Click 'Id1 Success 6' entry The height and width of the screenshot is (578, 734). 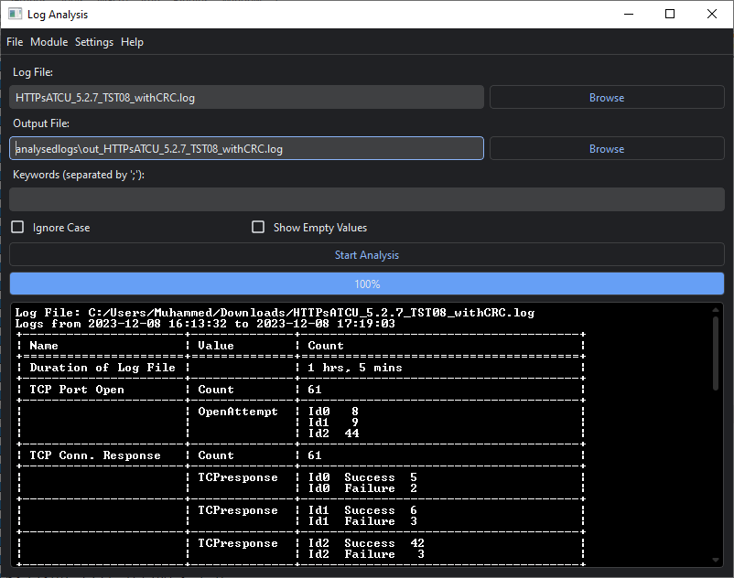coord(362,510)
